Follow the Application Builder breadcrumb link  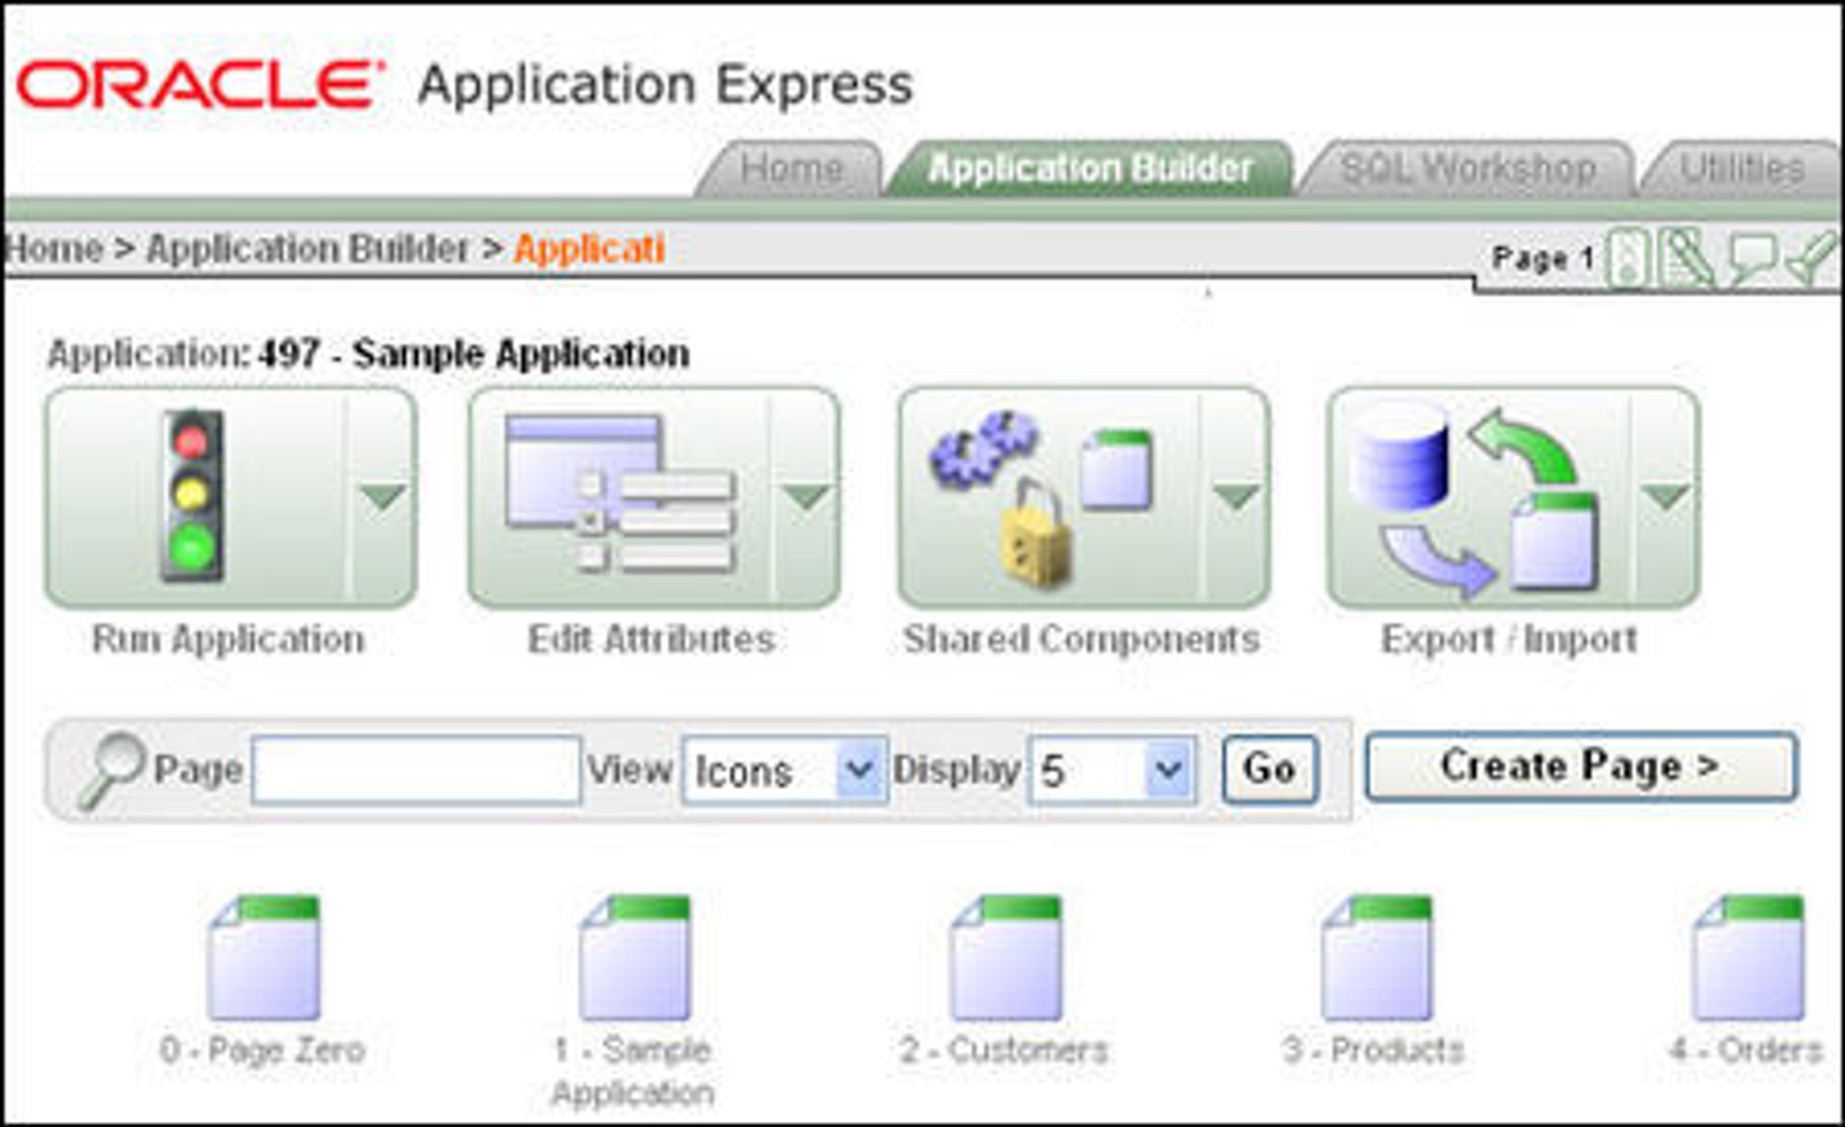click(x=308, y=249)
